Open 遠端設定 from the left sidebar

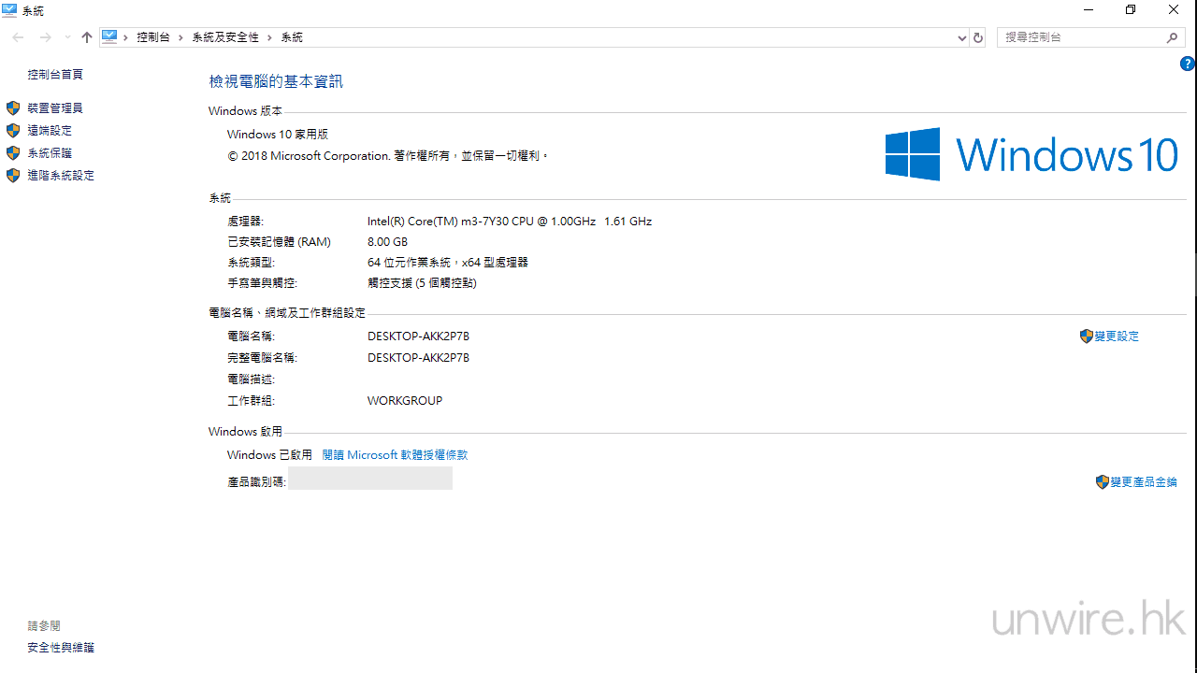[x=50, y=131]
